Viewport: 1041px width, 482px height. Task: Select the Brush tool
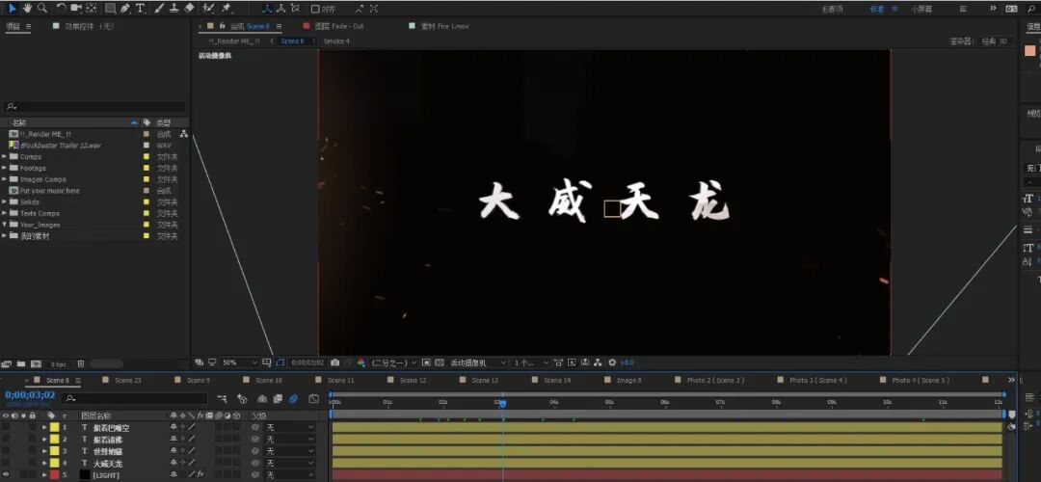159,8
